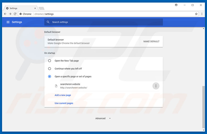
Task: Click the Make Default button
Action: [151, 42]
